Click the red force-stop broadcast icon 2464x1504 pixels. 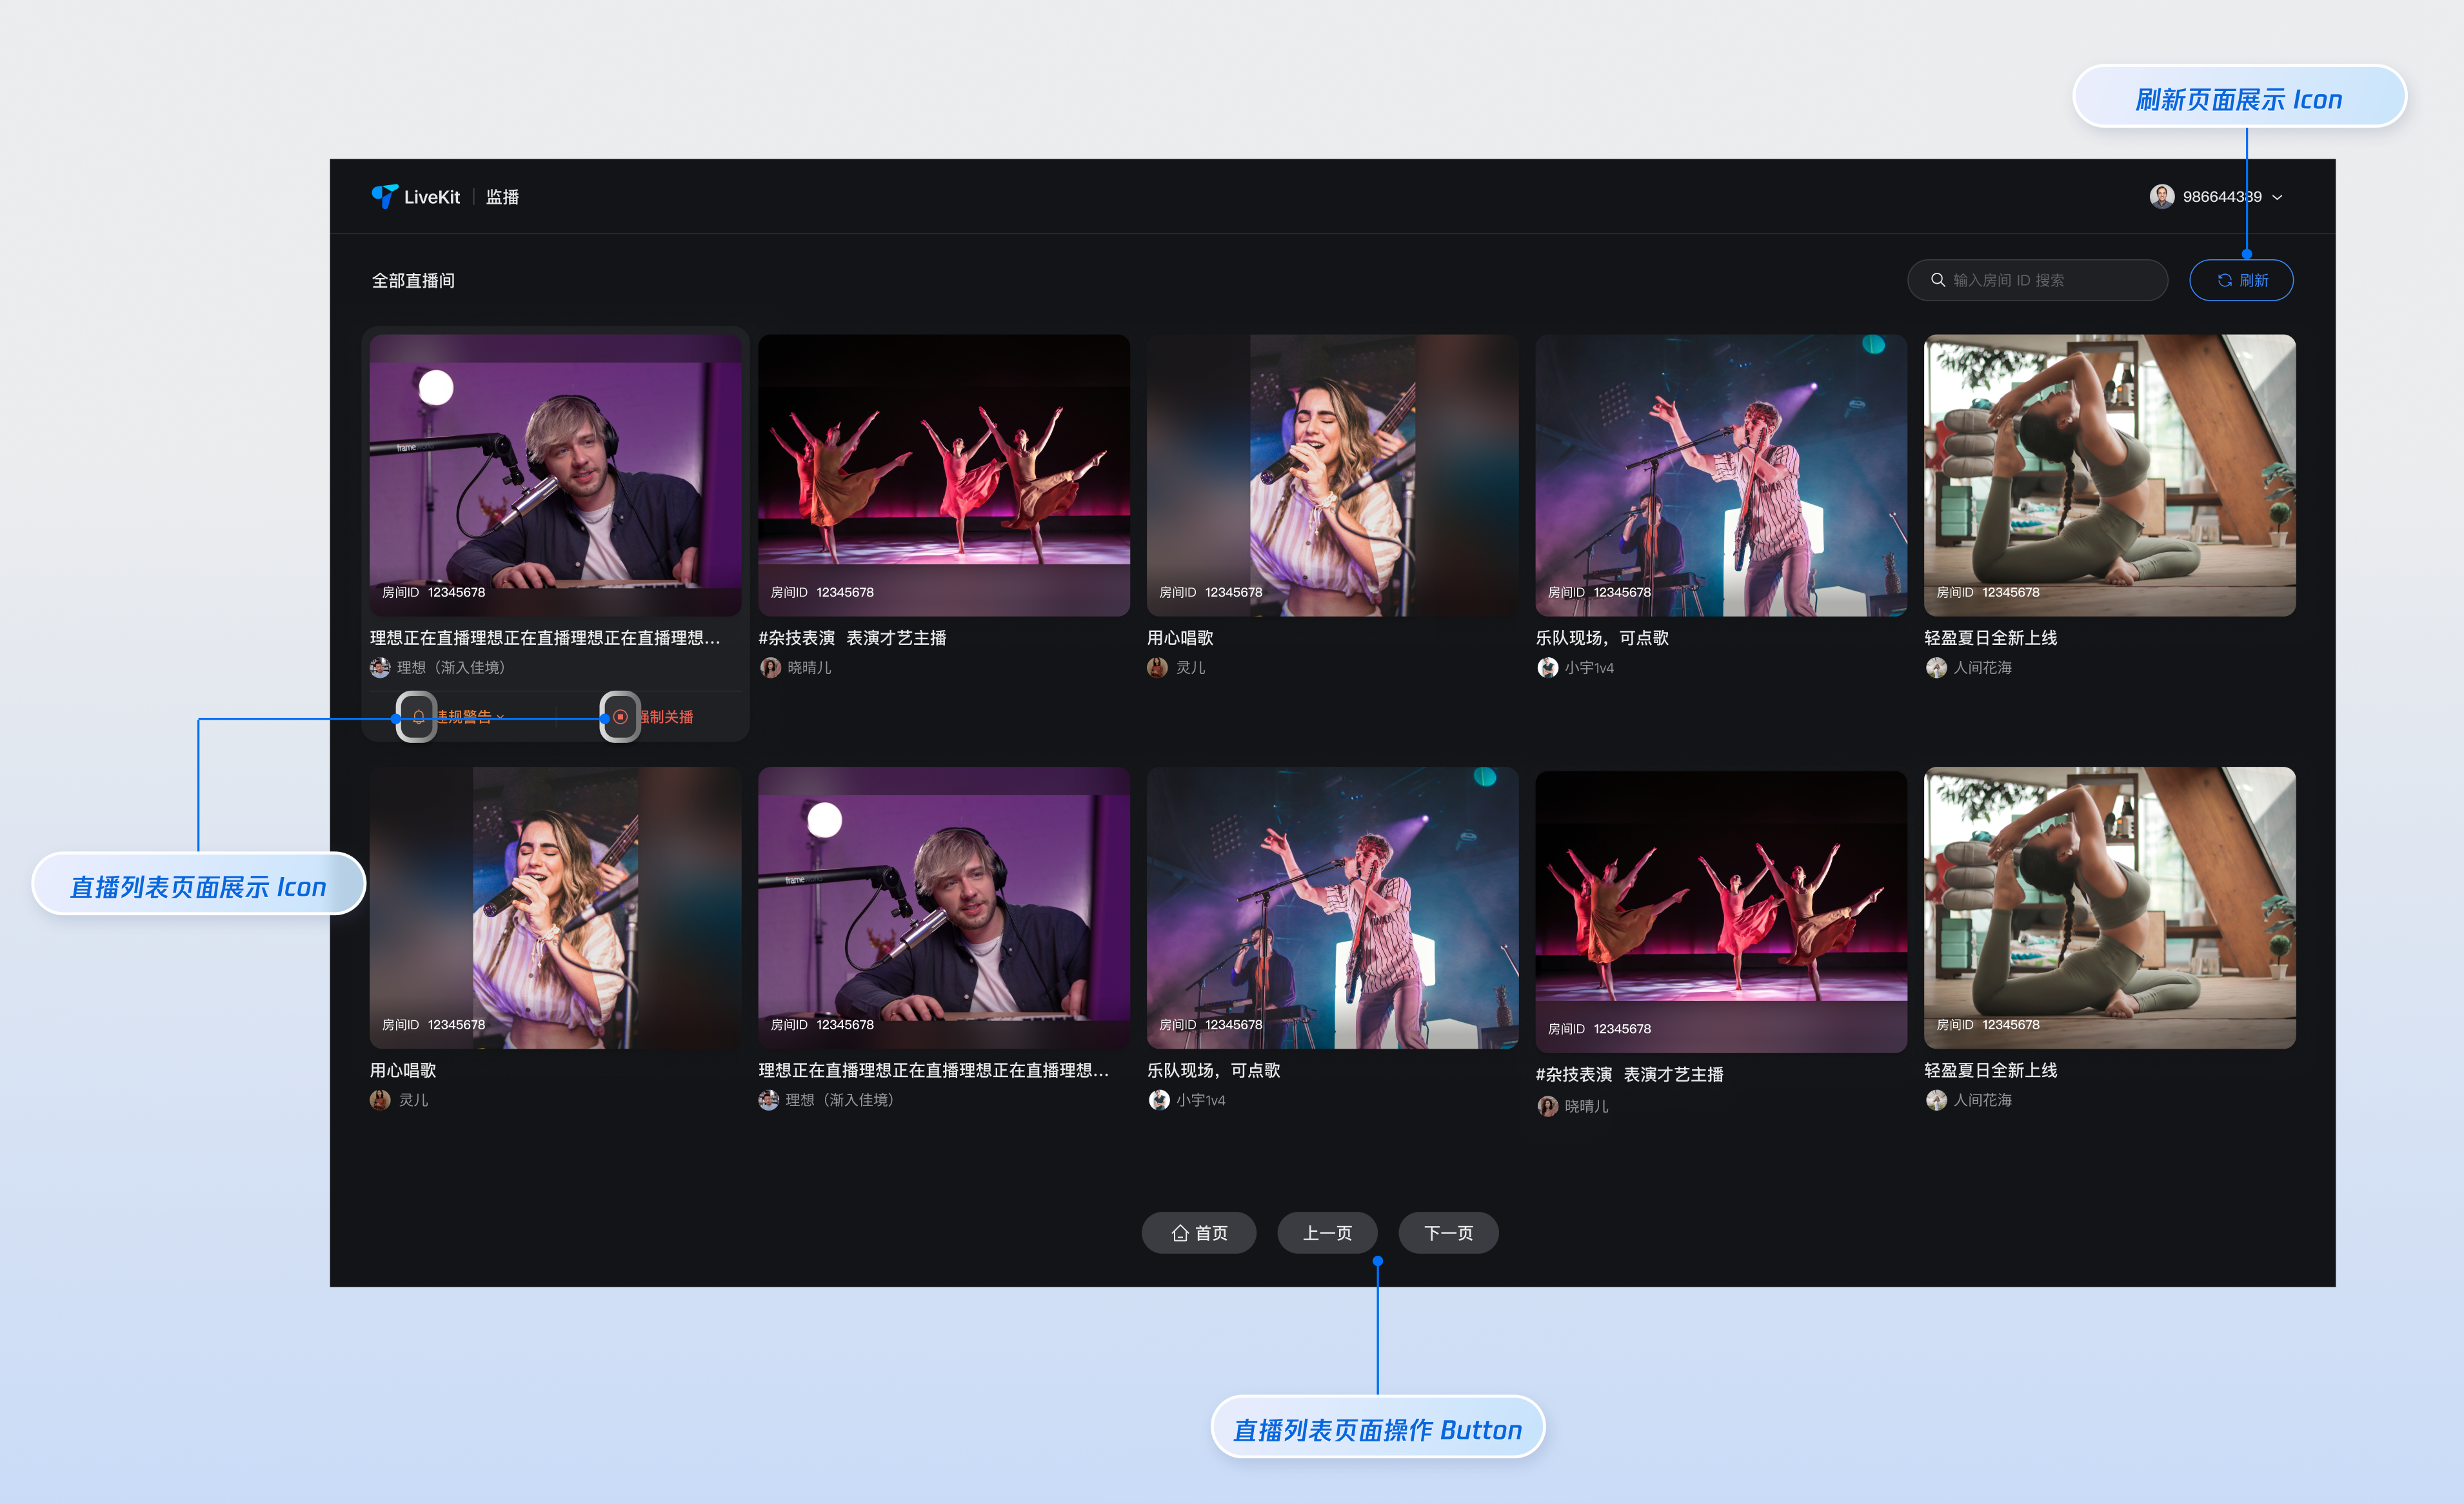620,717
